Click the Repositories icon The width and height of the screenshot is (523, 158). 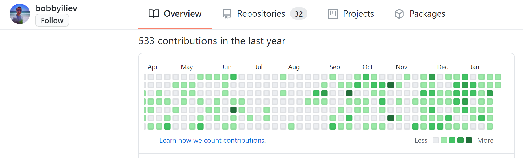pyautogui.click(x=227, y=14)
